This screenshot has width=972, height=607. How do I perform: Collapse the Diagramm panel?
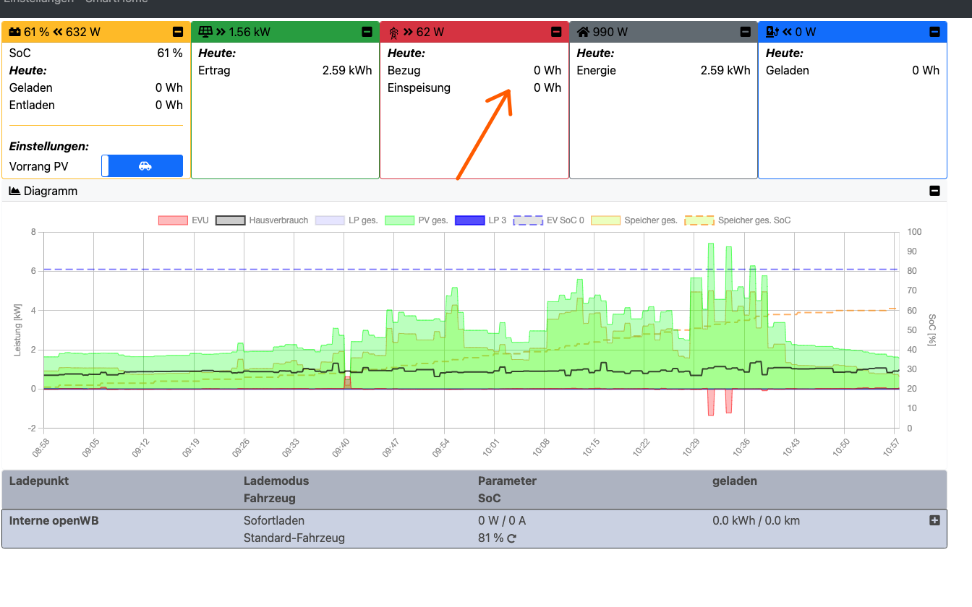[x=934, y=191]
